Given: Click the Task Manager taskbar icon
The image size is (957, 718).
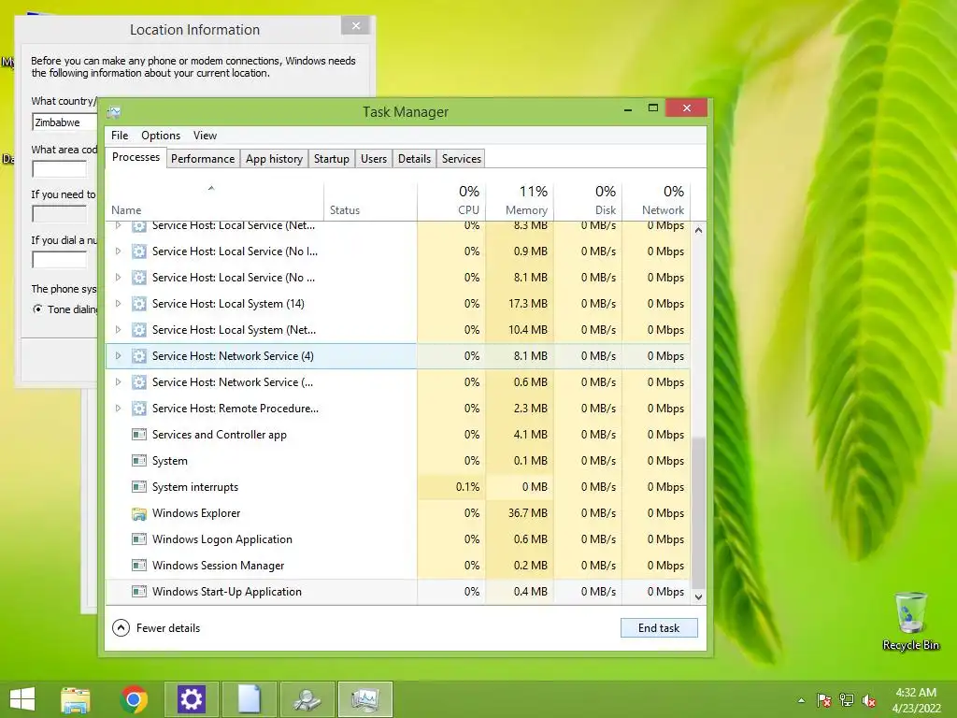Looking at the screenshot, I should coord(364,699).
